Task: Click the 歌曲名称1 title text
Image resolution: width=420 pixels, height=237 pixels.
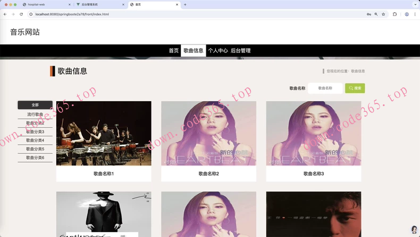Action: (x=104, y=174)
